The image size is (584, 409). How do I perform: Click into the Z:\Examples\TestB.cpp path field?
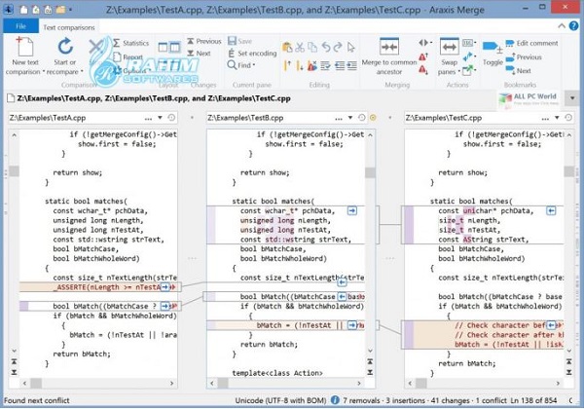click(x=269, y=118)
